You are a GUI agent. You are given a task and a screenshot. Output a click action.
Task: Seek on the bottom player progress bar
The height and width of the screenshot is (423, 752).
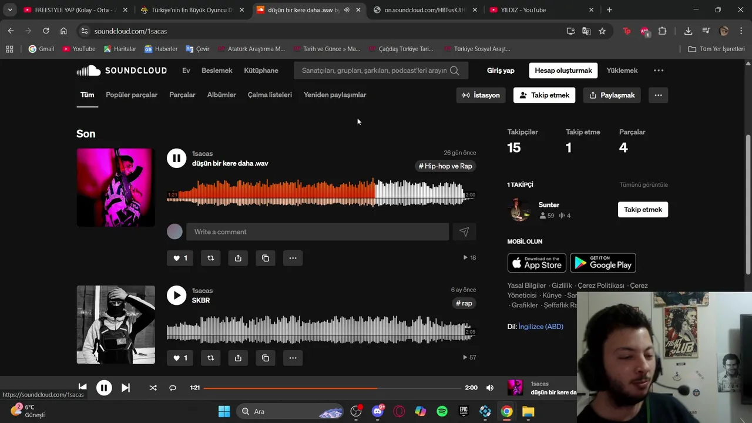coord(333,388)
